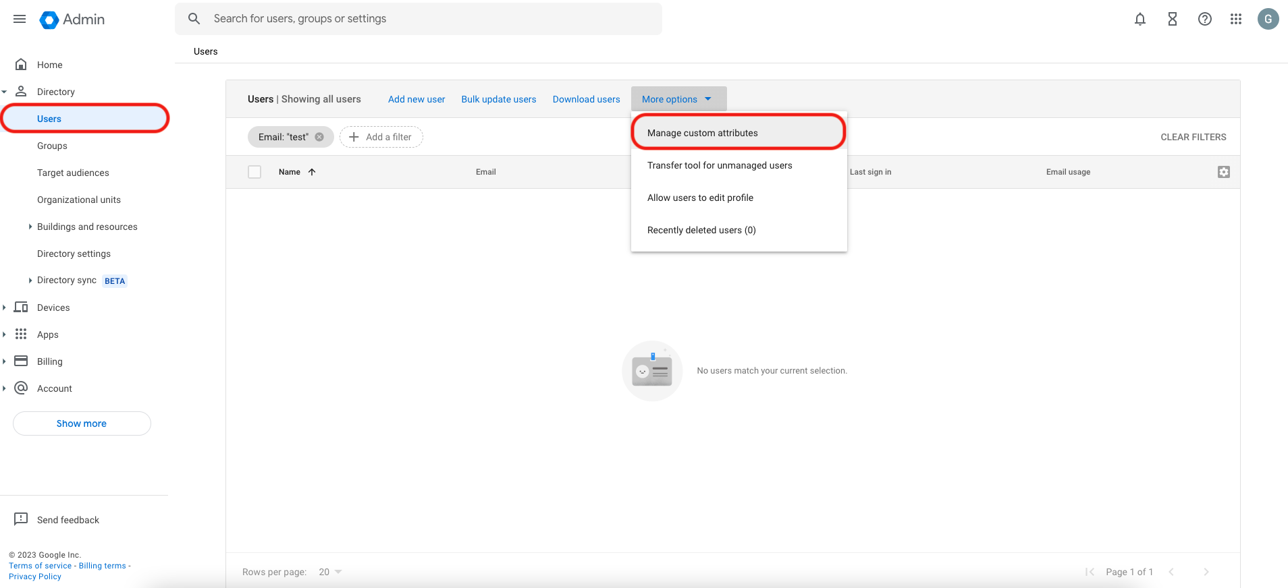The height and width of the screenshot is (588, 1288).
Task: Sort by Name arrow icon
Action: (312, 172)
